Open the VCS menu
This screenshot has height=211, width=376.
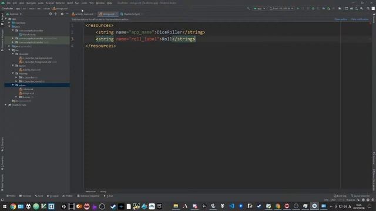pyautogui.click(x=92, y=3)
